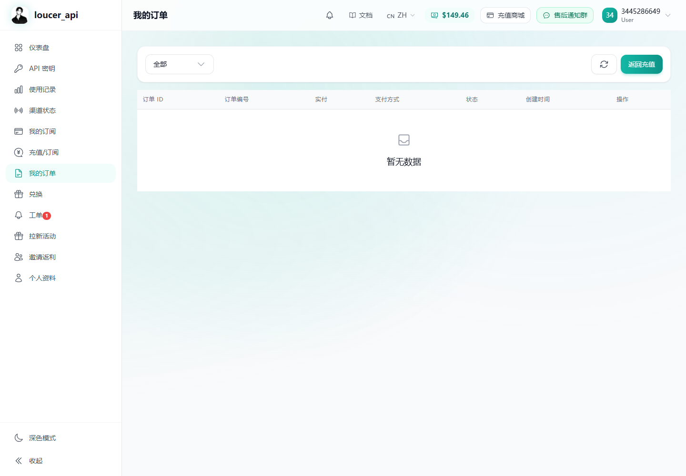Click the loucer_api avatar logo

(x=20, y=15)
